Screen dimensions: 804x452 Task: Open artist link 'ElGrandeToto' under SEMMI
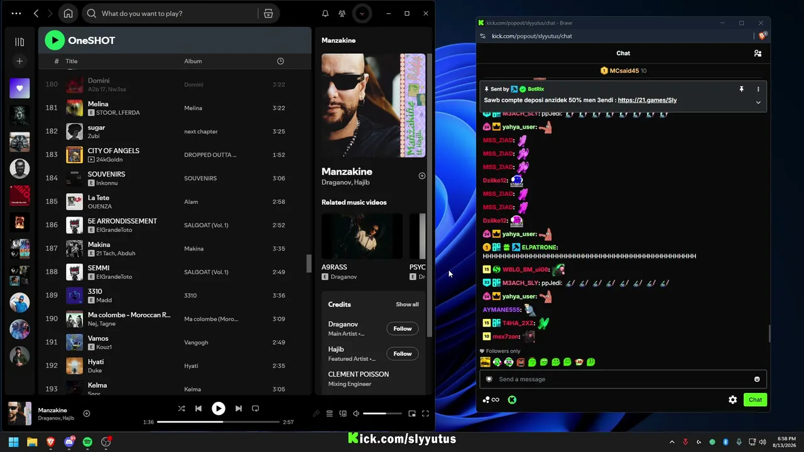tap(114, 277)
